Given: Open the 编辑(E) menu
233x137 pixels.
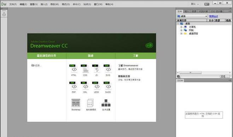Looking at the screenshot, I should (23, 4).
